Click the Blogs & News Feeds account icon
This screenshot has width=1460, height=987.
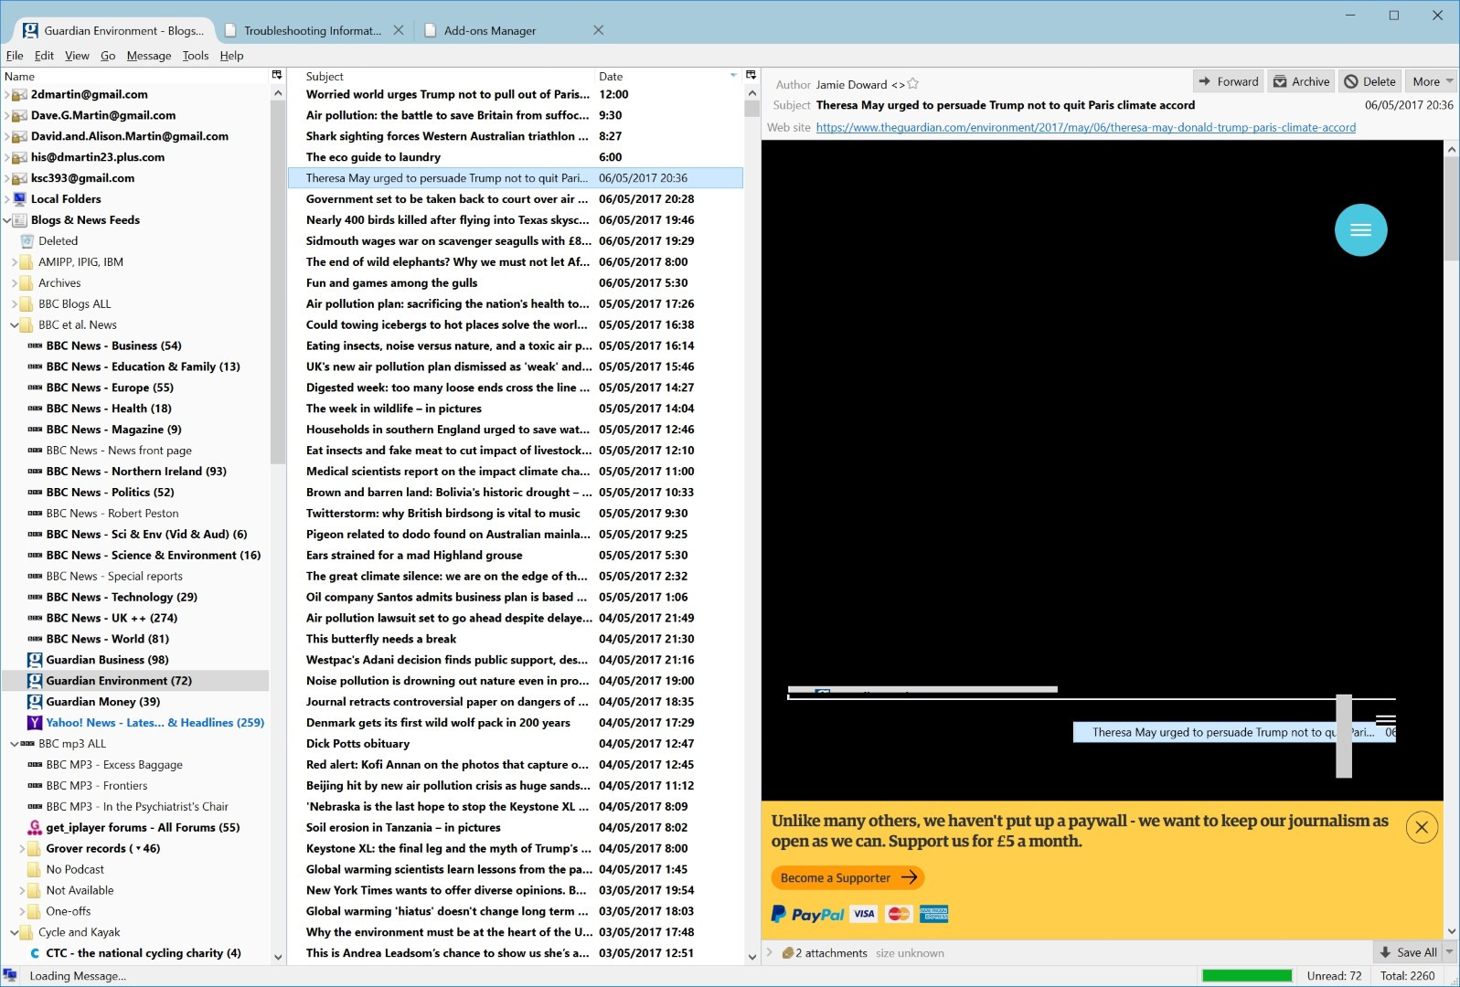tap(20, 220)
